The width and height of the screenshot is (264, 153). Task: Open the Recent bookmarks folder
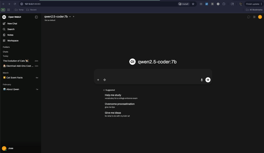click(x=31, y=10)
